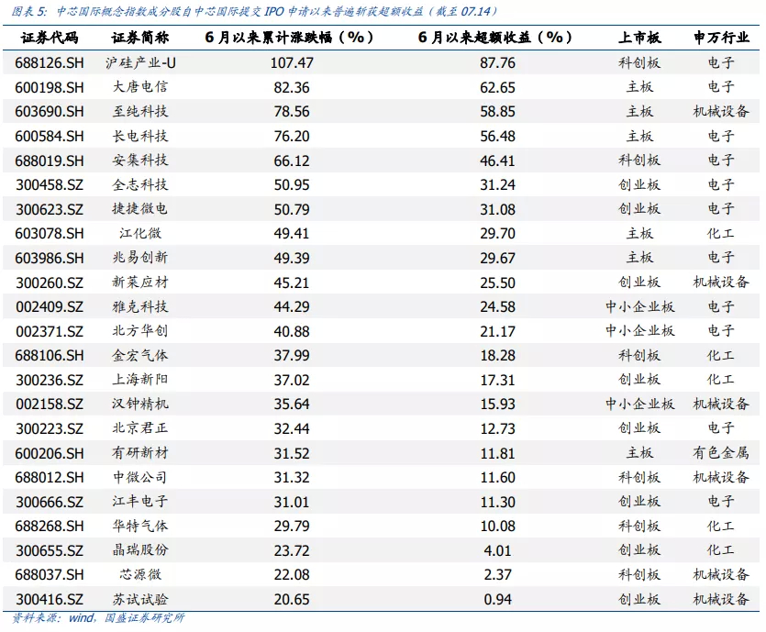Select the 资料来源 wind source note

[98, 618]
